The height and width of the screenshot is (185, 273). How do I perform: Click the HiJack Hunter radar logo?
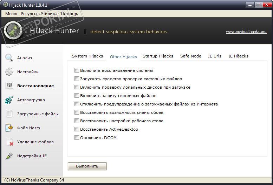click(13, 30)
